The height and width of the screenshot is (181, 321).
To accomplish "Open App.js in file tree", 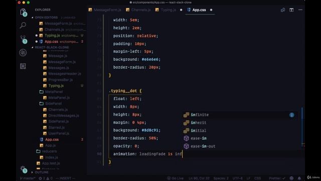I will tap(50, 145).
